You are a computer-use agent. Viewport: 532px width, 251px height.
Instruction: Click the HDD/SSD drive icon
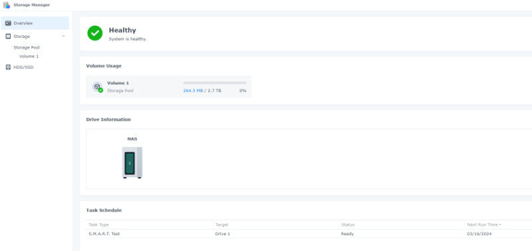click(x=8, y=67)
